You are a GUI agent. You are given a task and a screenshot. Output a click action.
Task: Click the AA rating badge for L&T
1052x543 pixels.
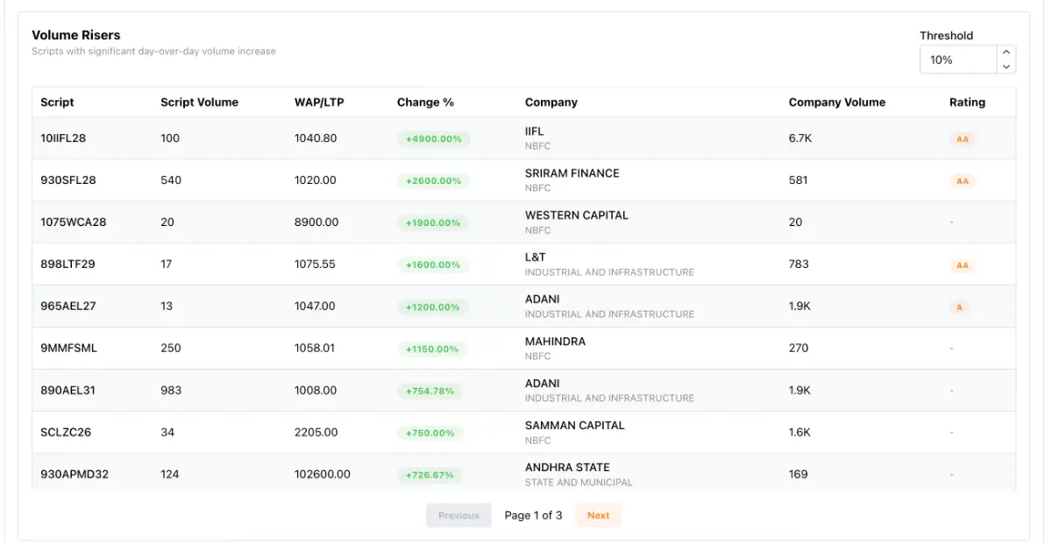click(x=962, y=265)
